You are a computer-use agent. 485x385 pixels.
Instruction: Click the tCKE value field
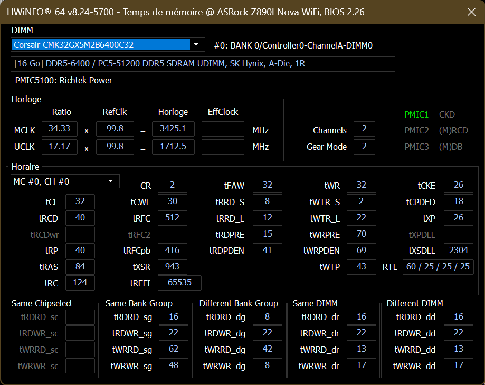[459, 185]
